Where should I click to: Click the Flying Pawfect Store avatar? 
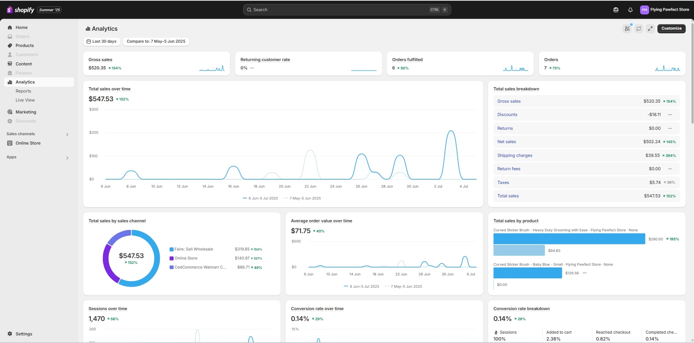pos(644,10)
